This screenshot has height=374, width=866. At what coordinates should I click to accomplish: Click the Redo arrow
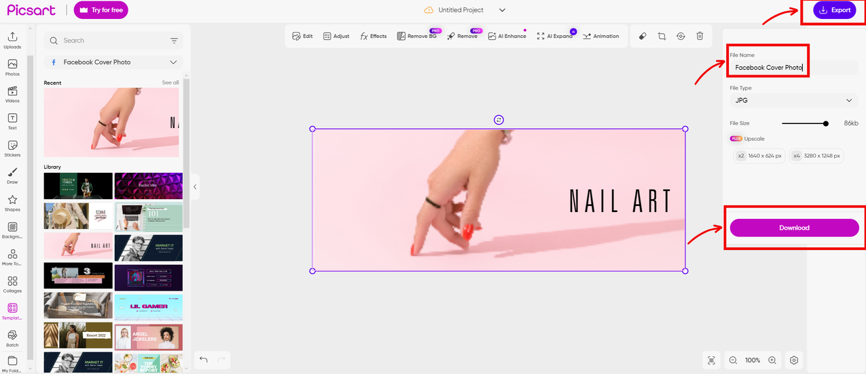tap(221, 360)
